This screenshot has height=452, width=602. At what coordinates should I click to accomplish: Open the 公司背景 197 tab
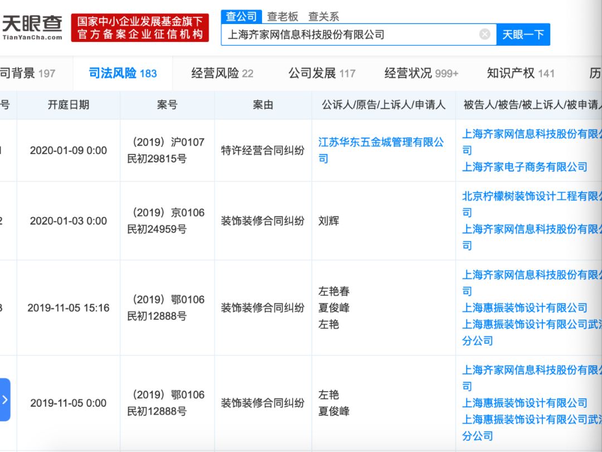(x=28, y=73)
